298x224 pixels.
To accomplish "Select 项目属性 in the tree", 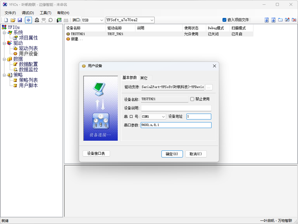I will (x=28, y=38).
